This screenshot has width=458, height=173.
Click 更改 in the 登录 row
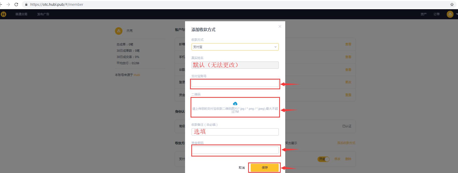point(348,82)
